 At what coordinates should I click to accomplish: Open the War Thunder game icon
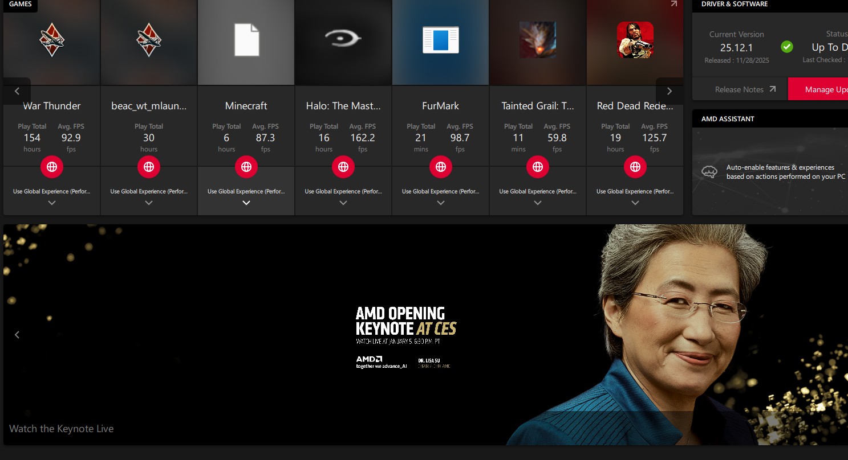[x=52, y=40]
